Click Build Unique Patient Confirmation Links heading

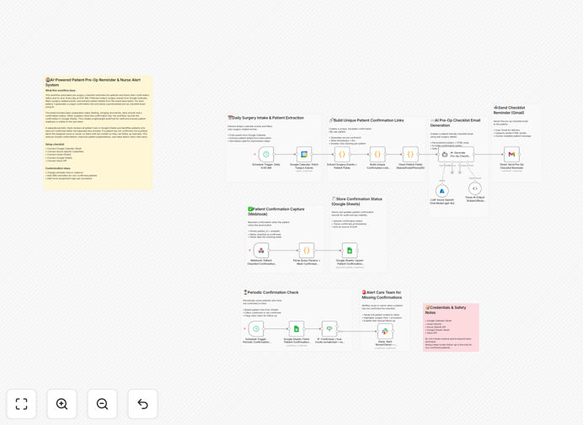pos(366,120)
